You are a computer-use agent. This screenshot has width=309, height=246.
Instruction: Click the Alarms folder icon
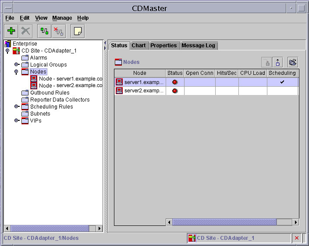pos(25,58)
